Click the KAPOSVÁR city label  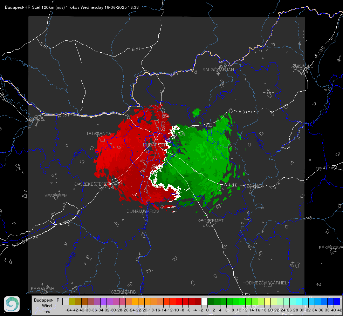[x=42, y=288]
